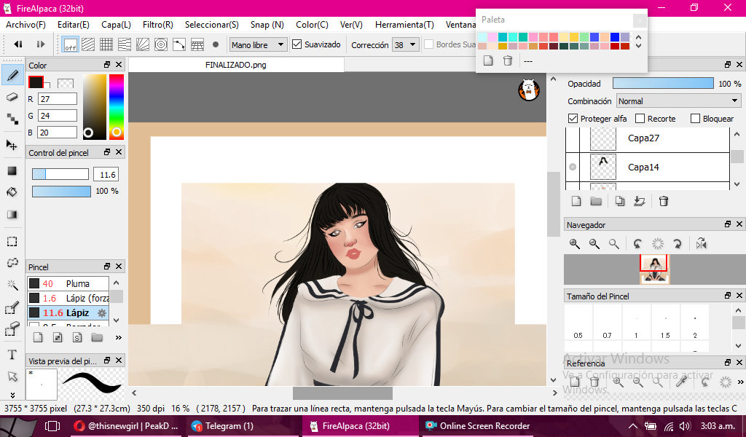
Task: Enable concentric circle snap
Action: tap(161, 44)
